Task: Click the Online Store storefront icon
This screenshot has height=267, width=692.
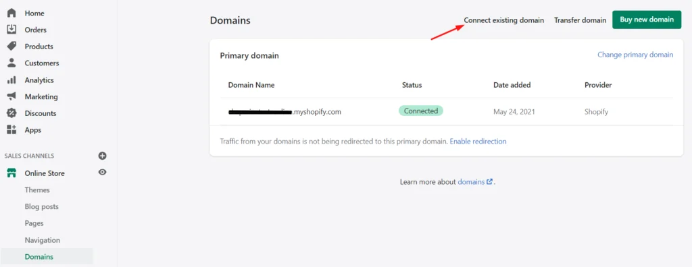Action: [11, 173]
